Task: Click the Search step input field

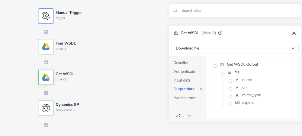Action: 236,11
